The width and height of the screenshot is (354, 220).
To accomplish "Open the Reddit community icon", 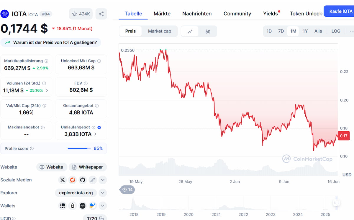I will coord(73,180).
